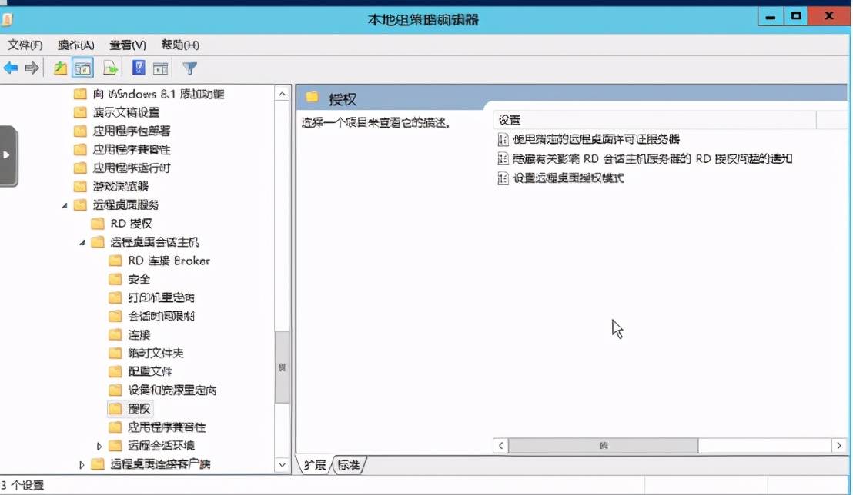Select the 游戏浏览器 folder
853x495 pixels.
click(111, 186)
